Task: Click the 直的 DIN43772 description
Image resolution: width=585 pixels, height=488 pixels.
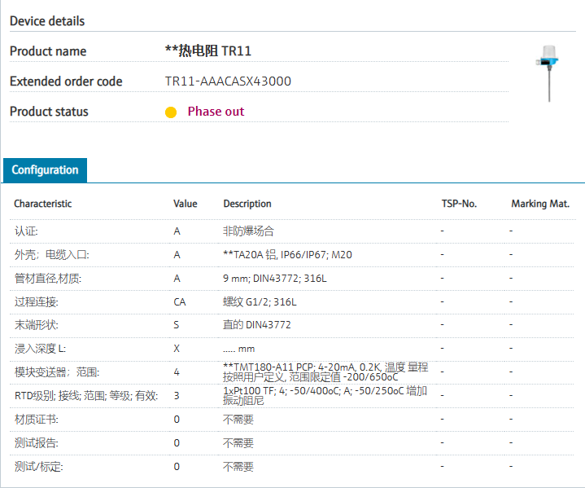Action: pos(257,325)
